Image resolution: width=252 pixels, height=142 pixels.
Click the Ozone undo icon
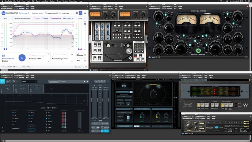[96, 81]
